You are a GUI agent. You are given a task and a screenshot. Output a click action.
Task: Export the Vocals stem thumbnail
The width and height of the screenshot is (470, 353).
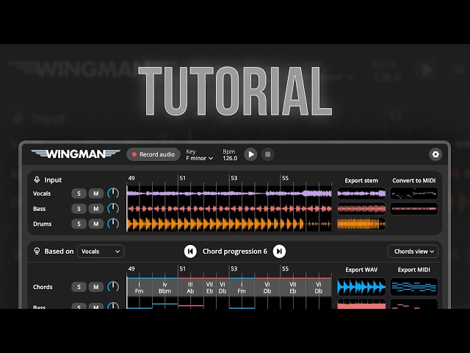coord(361,193)
